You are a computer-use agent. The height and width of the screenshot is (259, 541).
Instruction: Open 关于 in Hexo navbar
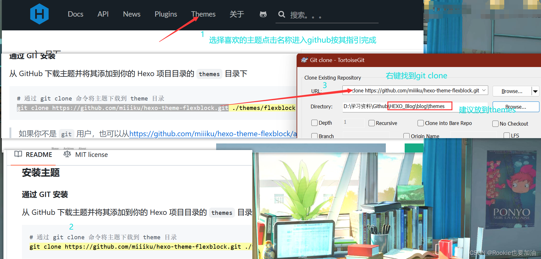point(237,14)
